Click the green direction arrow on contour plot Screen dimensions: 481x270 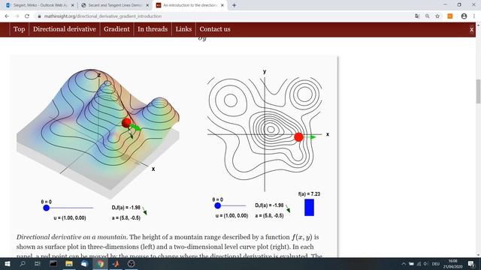pos(312,137)
